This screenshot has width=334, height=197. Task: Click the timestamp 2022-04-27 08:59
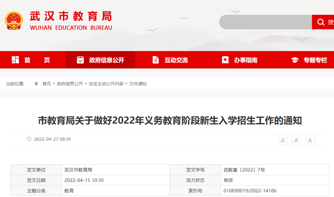[52, 139]
